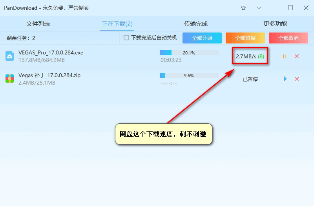Click the 剩余任务: 2 label

21,38
